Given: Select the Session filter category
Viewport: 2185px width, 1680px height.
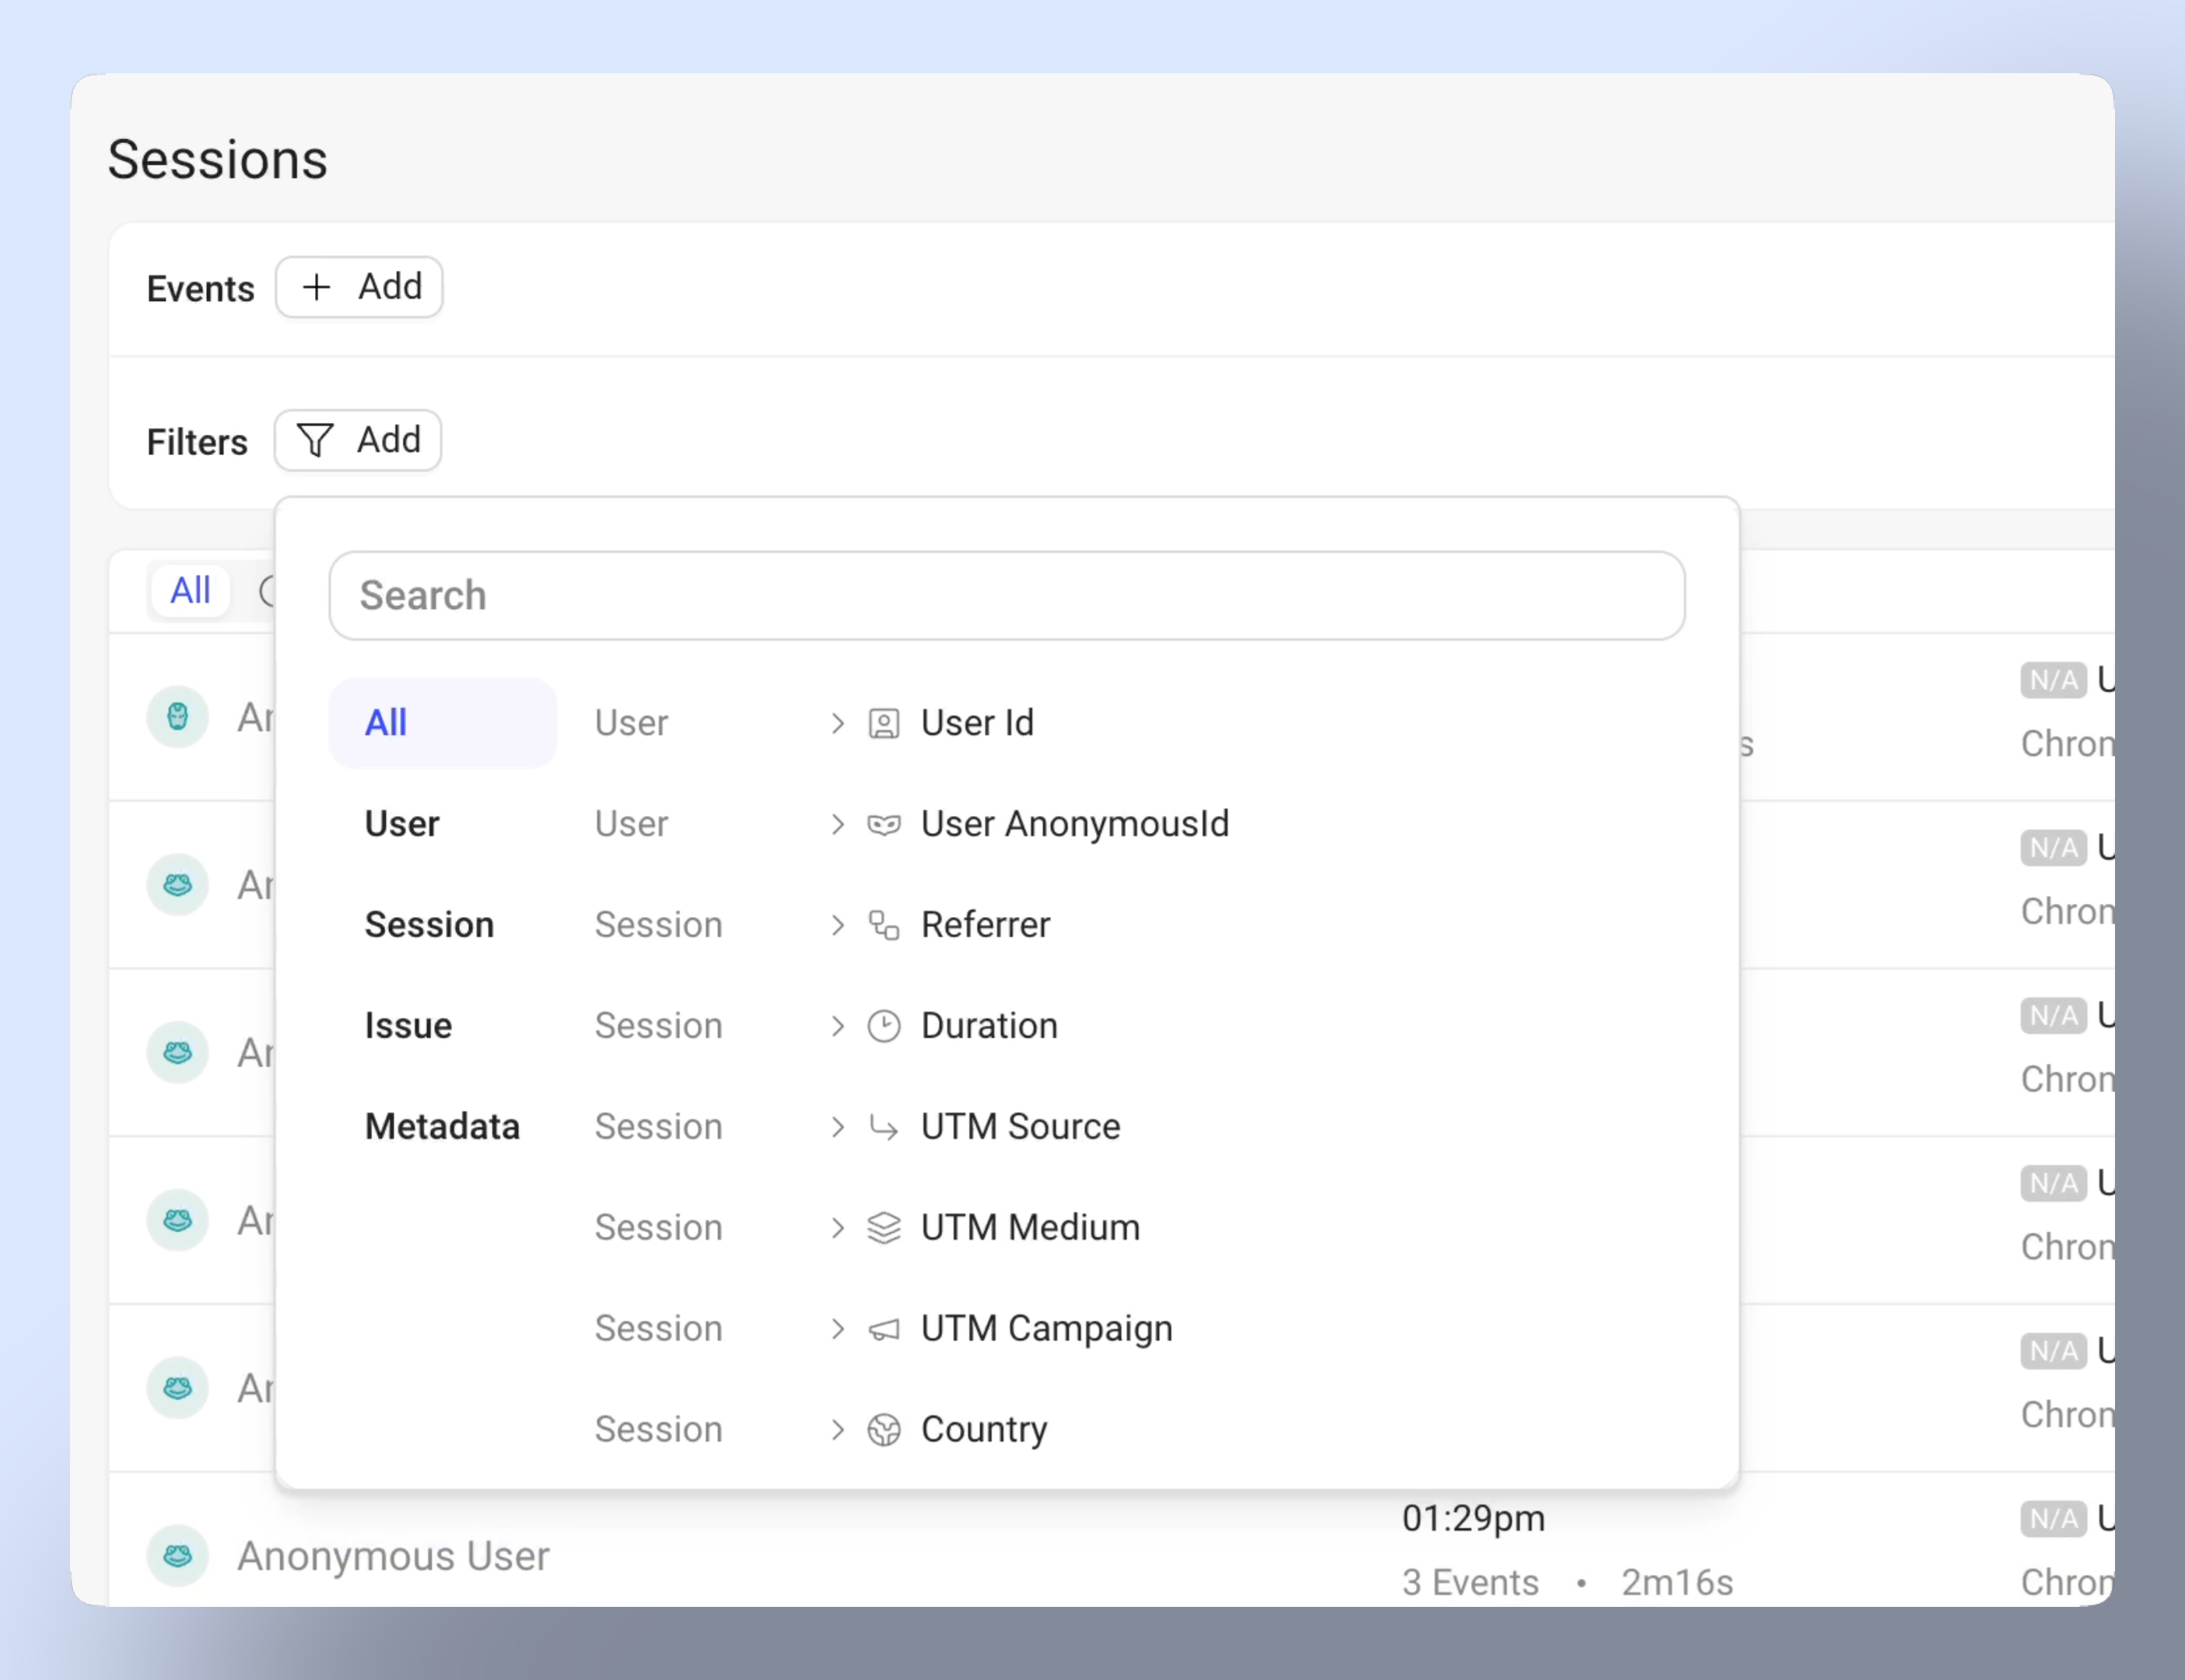Looking at the screenshot, I should 430,925.
